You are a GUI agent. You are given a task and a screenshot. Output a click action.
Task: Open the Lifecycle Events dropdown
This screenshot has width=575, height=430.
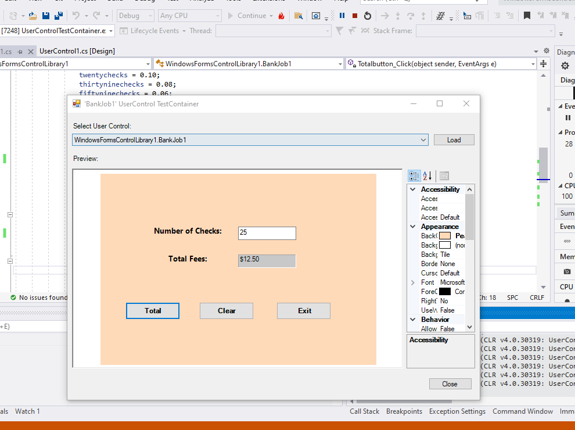153,31
